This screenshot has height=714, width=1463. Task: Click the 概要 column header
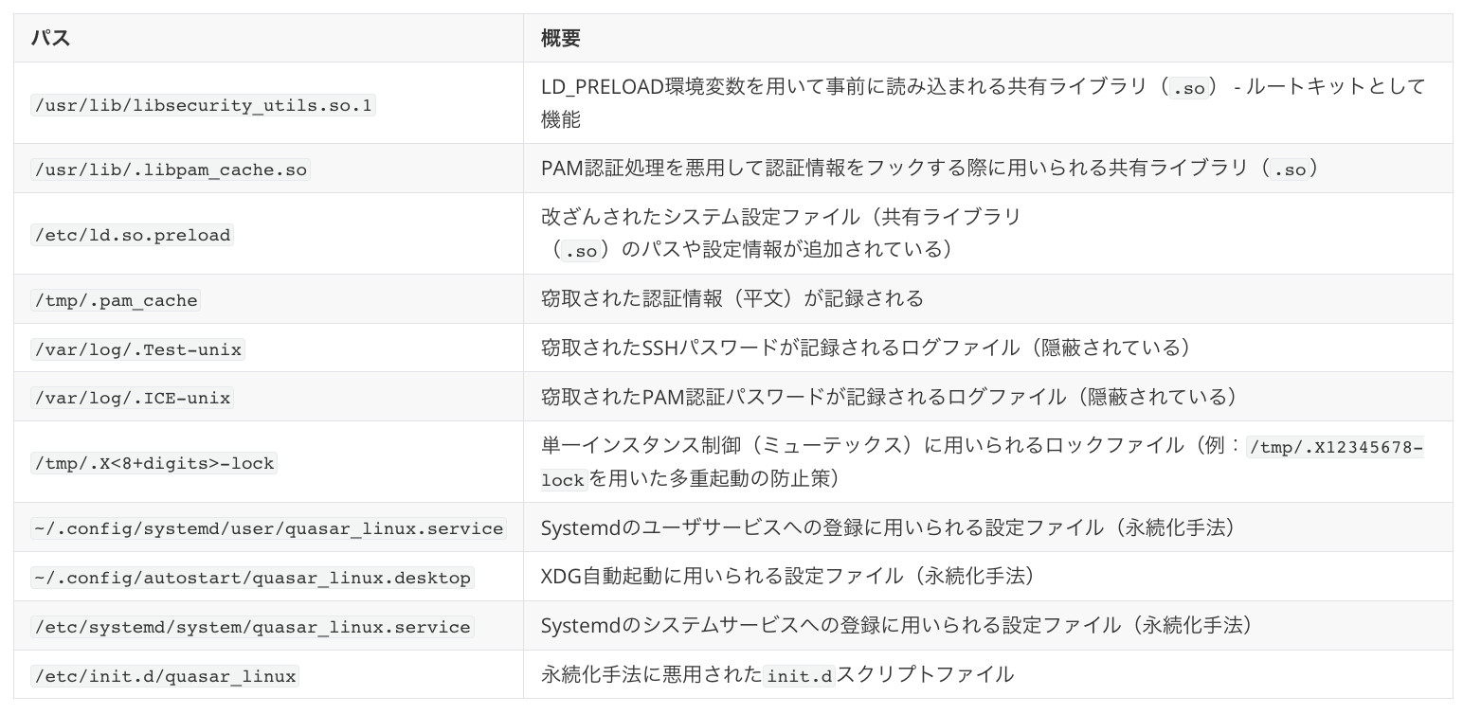coord(561,39)
